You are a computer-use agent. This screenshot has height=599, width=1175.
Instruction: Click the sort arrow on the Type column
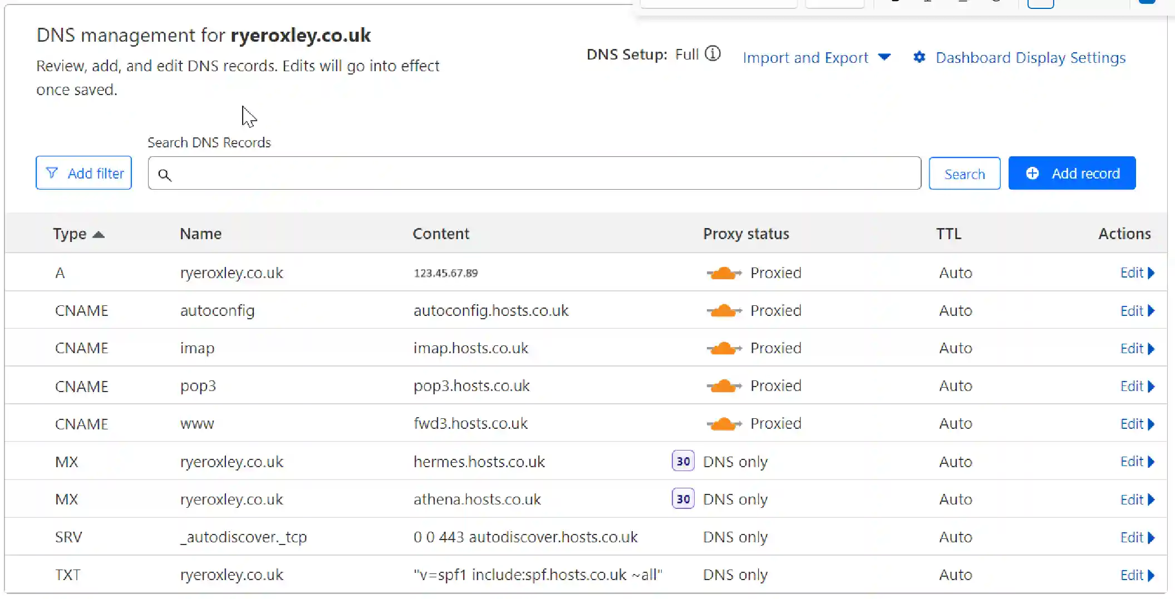tap(99, 234)
